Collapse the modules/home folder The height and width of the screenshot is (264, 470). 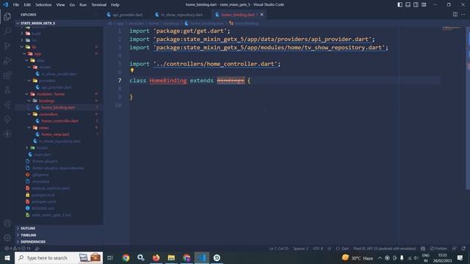tap(59, 94)
